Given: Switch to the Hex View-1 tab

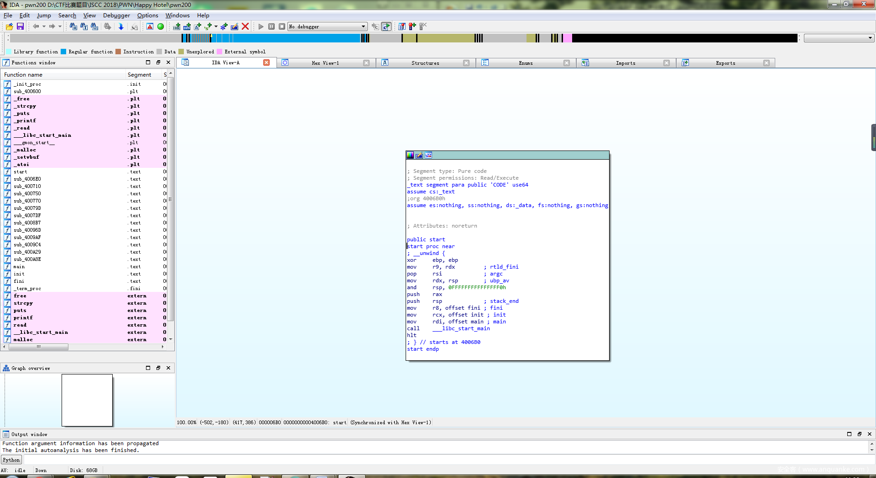Looking at the screenshot, I should [325, 63].
